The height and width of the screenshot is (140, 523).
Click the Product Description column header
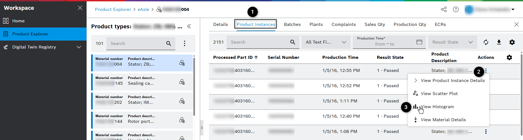click(x=444, y=57)
